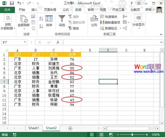
Task: Expand Refresh All dropdown arrow
Action: tap(24, 29)
